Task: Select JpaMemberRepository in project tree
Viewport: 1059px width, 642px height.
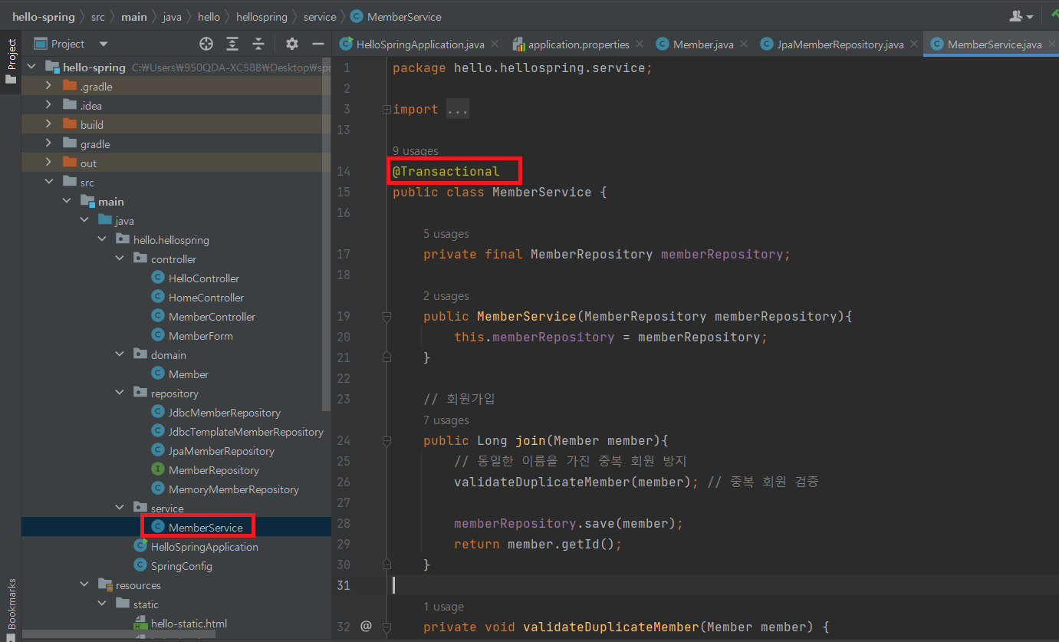Action: (x=222, y=451)
